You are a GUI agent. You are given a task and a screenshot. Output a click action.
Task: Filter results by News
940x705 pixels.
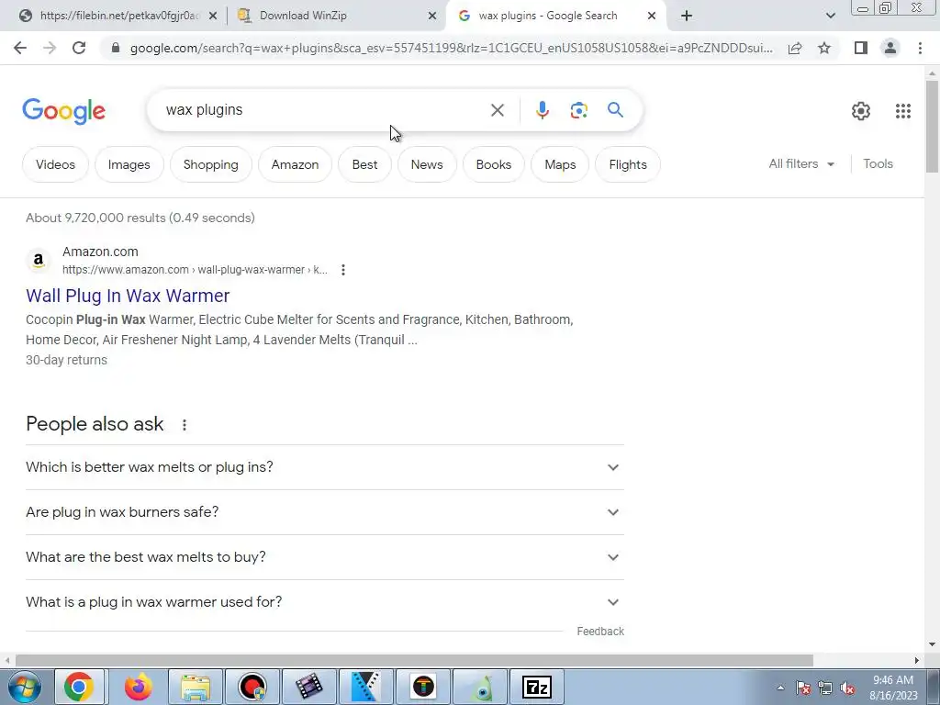tap(427, 164)
